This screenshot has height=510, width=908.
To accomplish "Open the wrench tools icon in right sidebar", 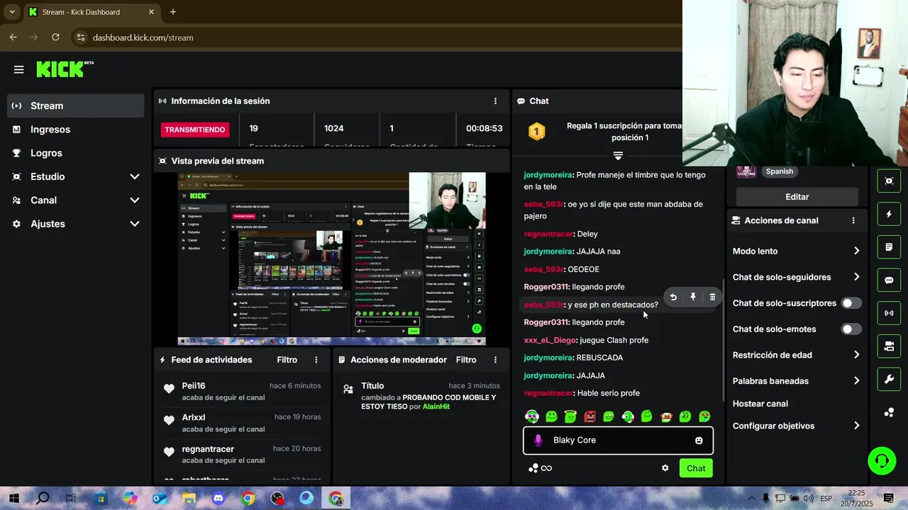I will click(x=889, y=379).
